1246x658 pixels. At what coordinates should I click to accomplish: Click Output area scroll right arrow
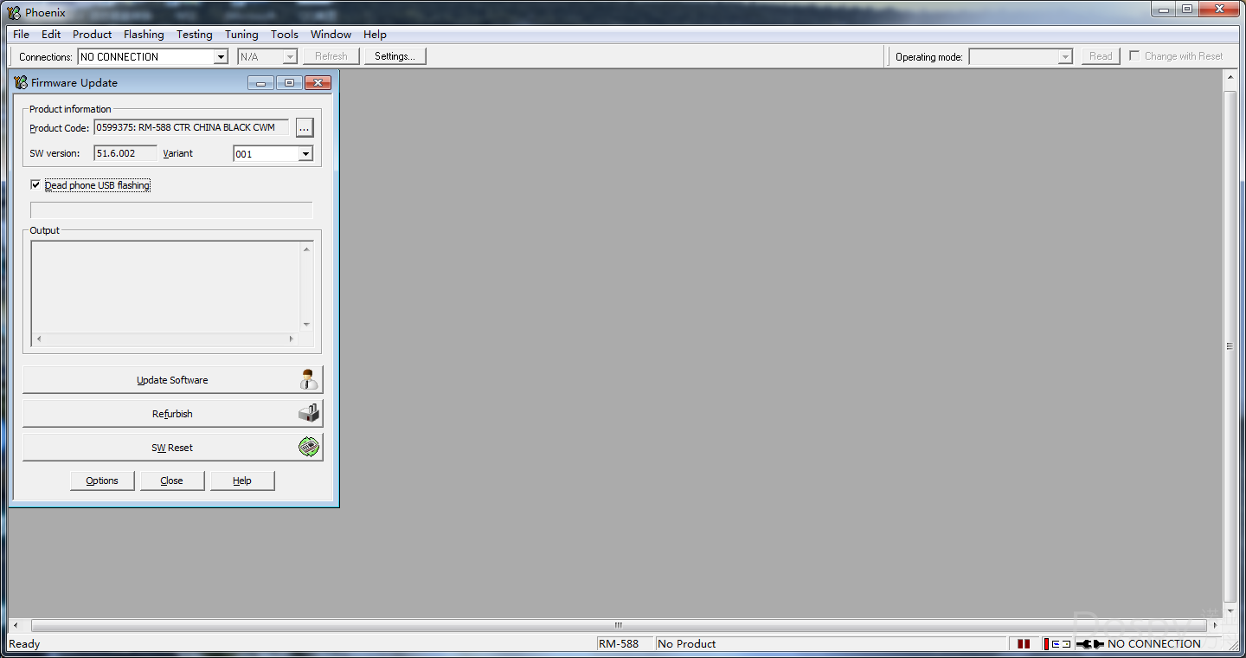click(x=292, y=339)
